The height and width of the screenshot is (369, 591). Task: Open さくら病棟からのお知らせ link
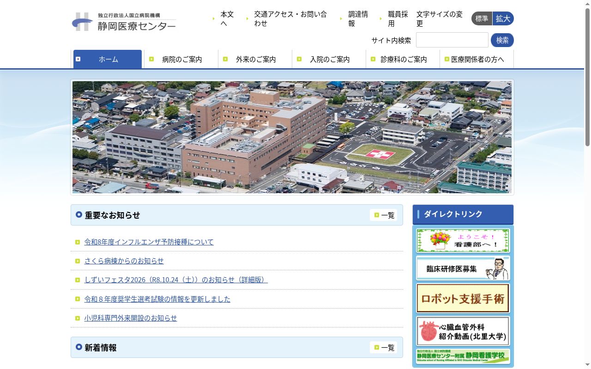click(124, 261)
